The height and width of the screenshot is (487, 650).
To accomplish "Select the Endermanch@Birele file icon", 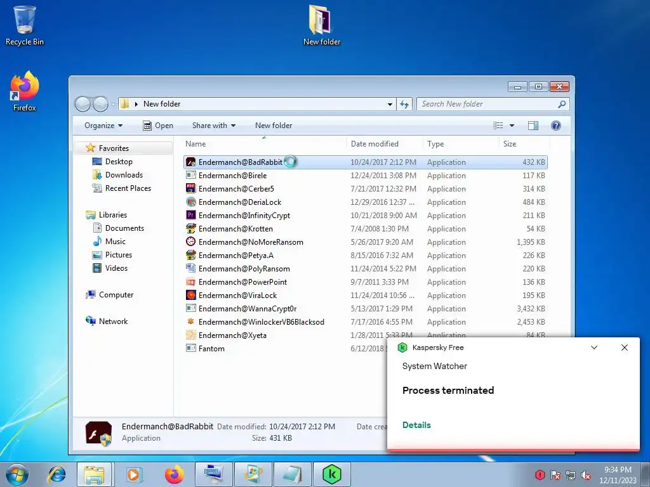I will point(190,175).
